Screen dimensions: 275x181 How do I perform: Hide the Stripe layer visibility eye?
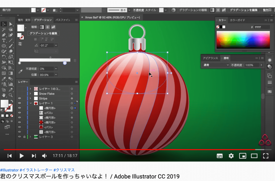click(x=19, y=98)
